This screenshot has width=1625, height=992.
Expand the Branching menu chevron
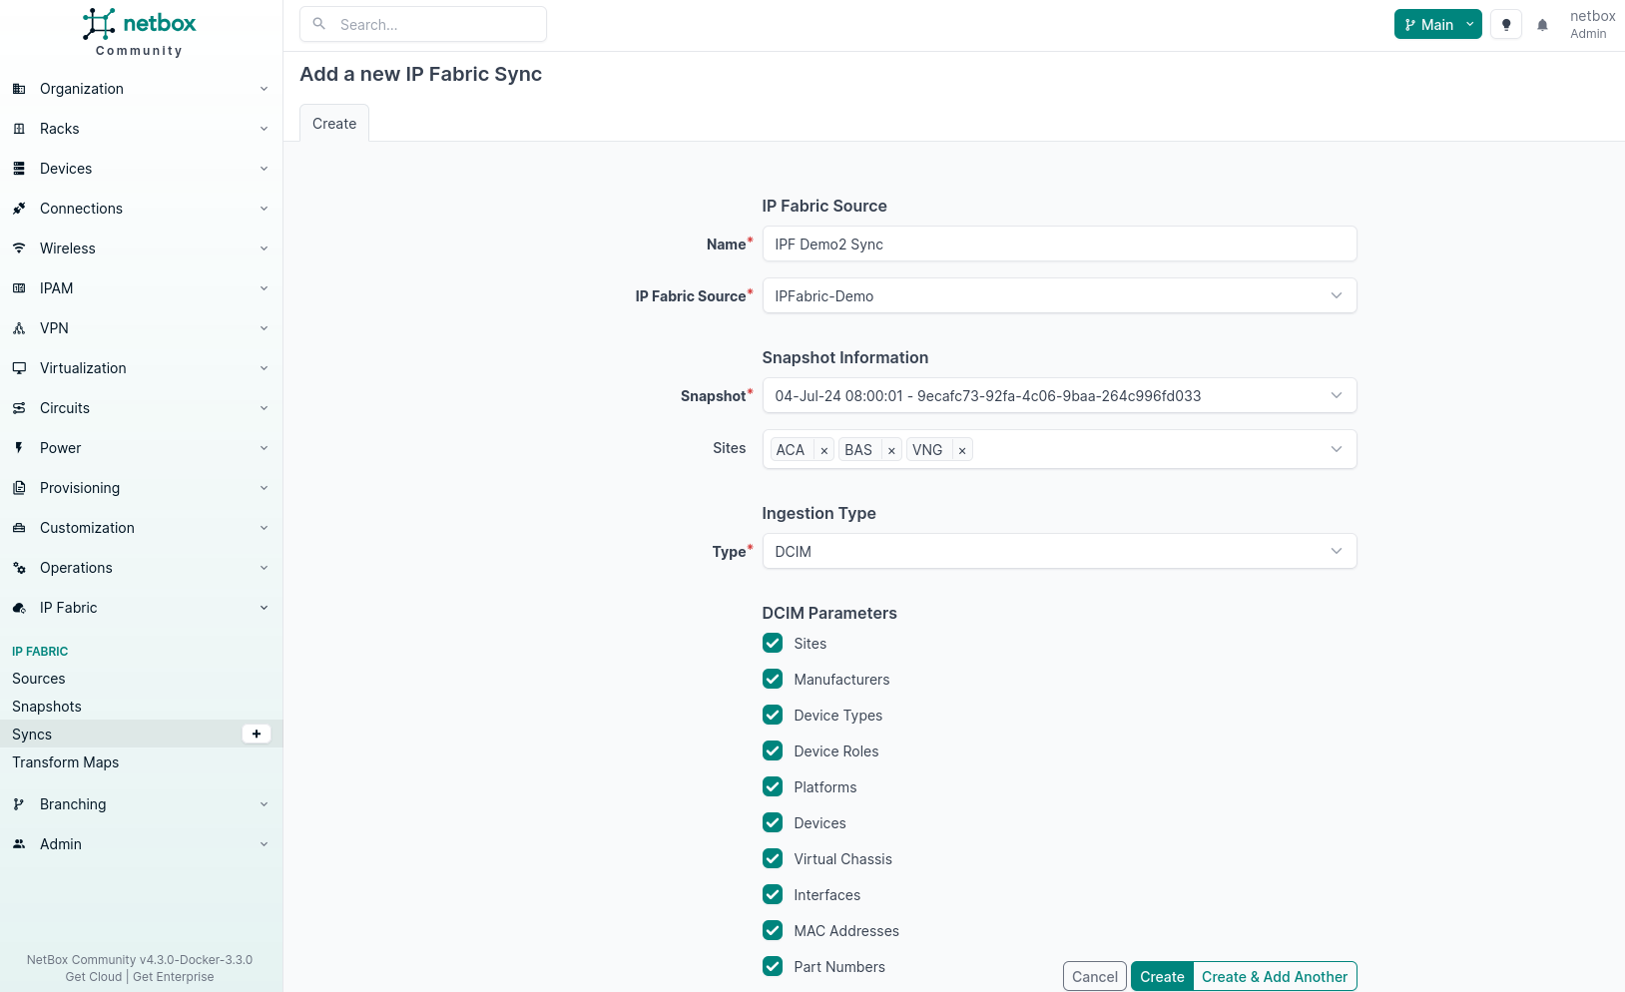pos(264,804)
